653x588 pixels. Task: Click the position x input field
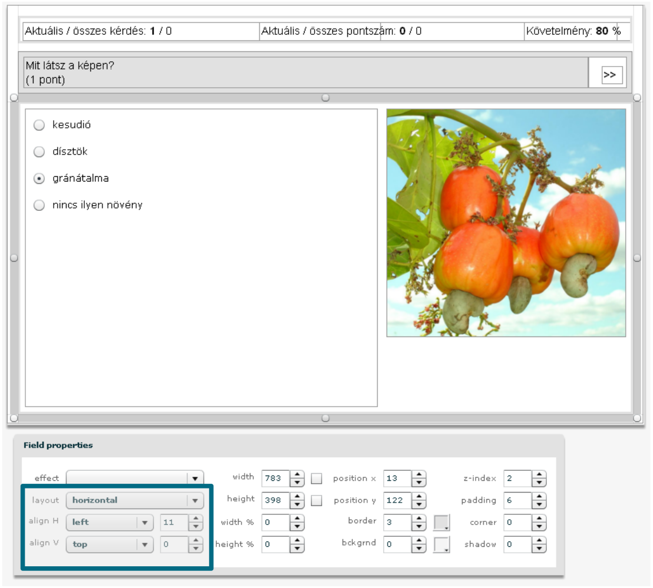tap(397, 478)
